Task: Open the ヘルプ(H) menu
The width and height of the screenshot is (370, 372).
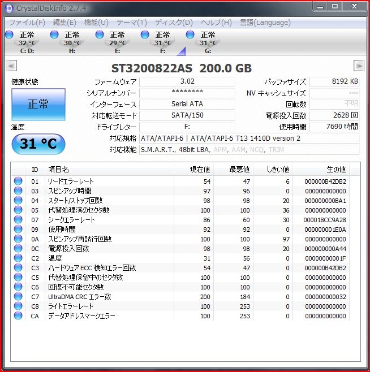Action: coord(216,23)
